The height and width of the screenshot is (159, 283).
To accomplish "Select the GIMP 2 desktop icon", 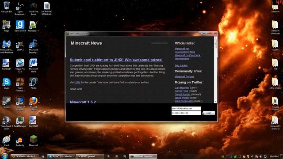I will pyautogui.click(x=20, y=45).
